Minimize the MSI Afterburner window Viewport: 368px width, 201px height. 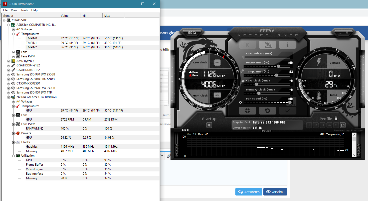click(x=340, y=33)
